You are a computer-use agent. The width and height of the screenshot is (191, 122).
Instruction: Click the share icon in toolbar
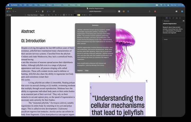[x=149, y=11]
